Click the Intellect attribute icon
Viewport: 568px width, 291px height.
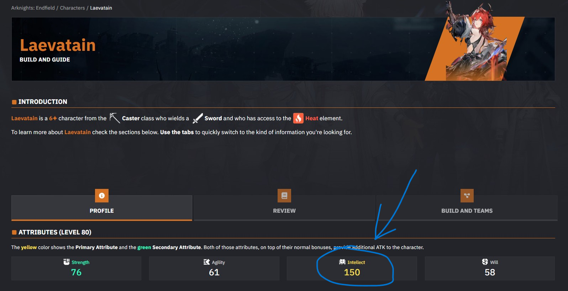[x=342, y=262]
